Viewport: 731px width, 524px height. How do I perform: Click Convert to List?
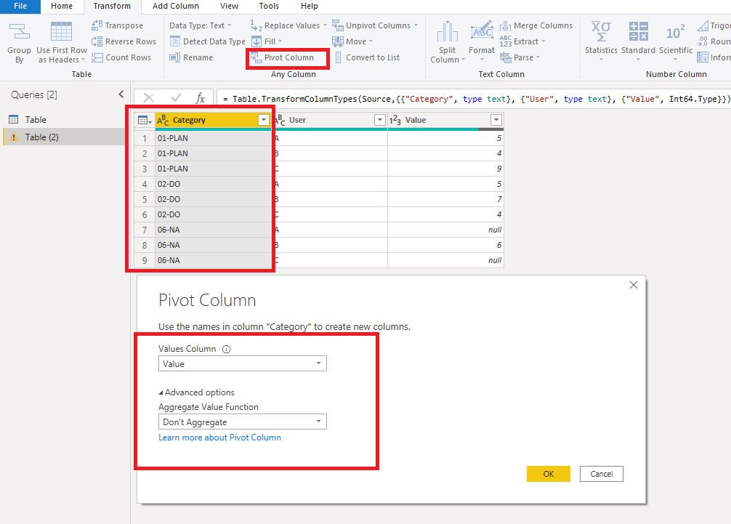click(x=367, y=57)
